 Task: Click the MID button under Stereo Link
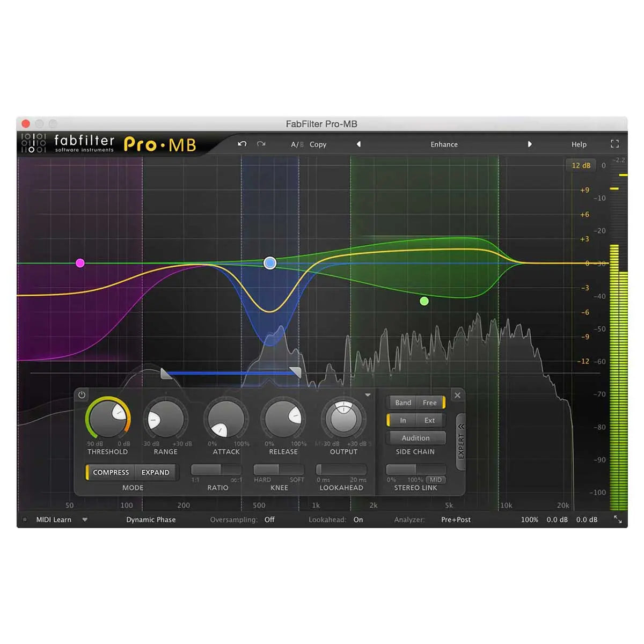tap(436, 480)
